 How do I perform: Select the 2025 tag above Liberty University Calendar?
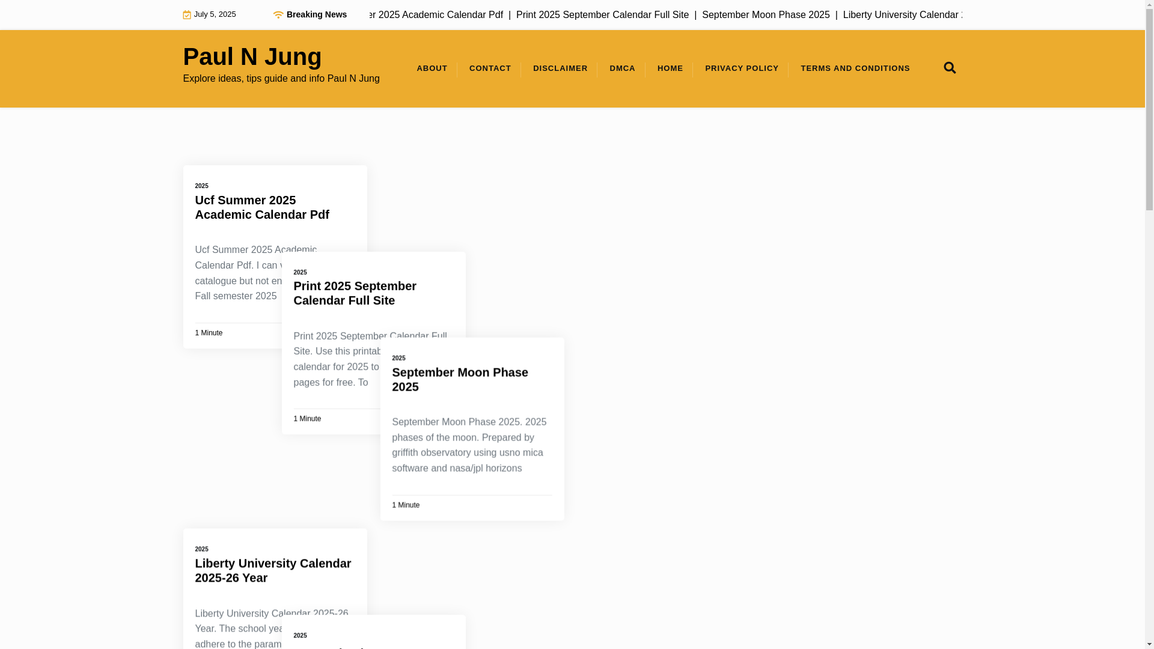coord(201,549)
